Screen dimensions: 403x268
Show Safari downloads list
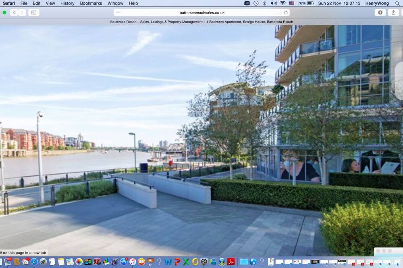(x=380, y=12)
